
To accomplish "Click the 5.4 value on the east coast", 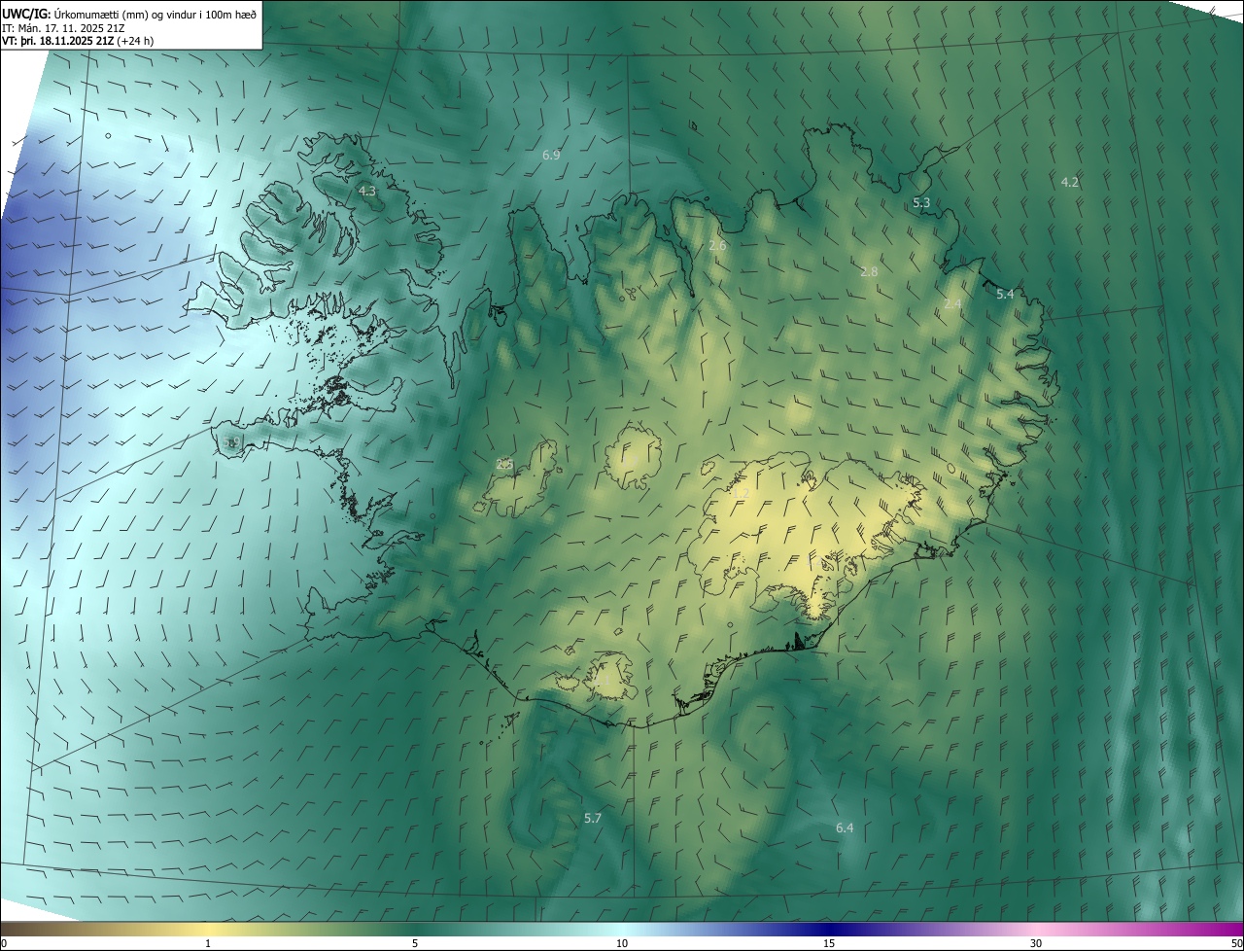I will click(x=1005, y=294).
